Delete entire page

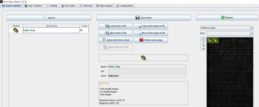coord(151,40)
